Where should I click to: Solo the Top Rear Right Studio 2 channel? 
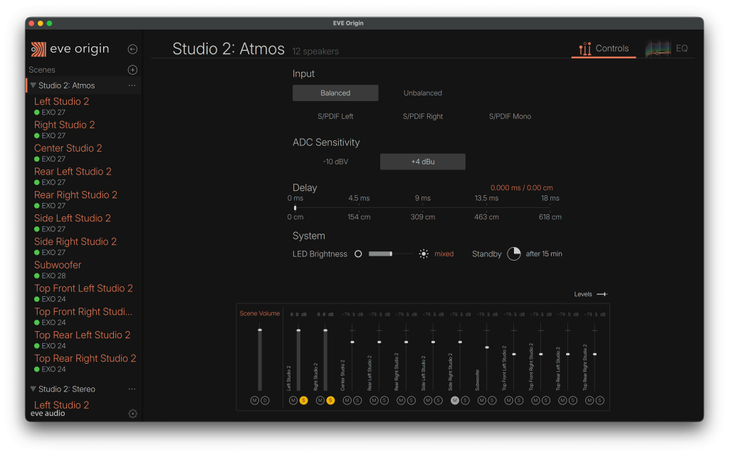pyautogui.click(x=600, y=401)
